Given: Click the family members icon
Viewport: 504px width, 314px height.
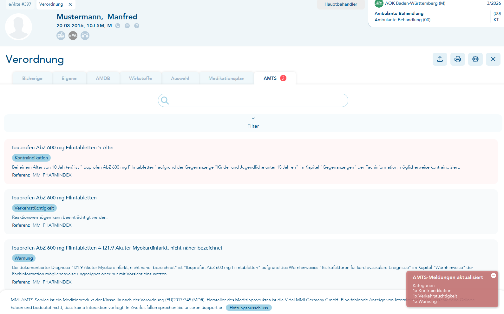Looking at the screenshot, I should tap(85, 36).
